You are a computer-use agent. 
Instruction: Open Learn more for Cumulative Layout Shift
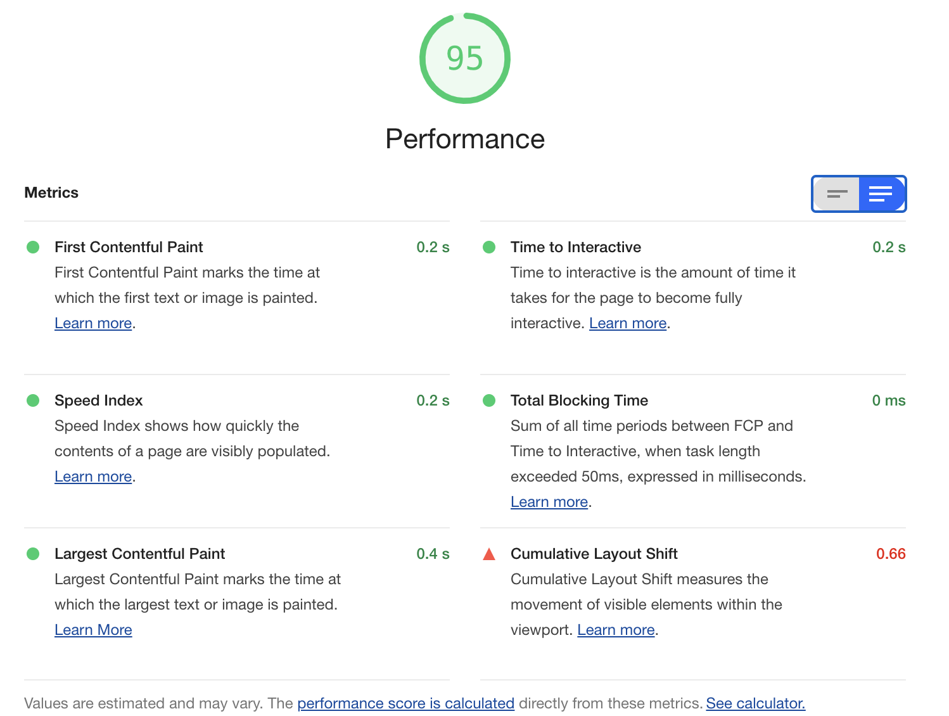[x=616, y=630]
